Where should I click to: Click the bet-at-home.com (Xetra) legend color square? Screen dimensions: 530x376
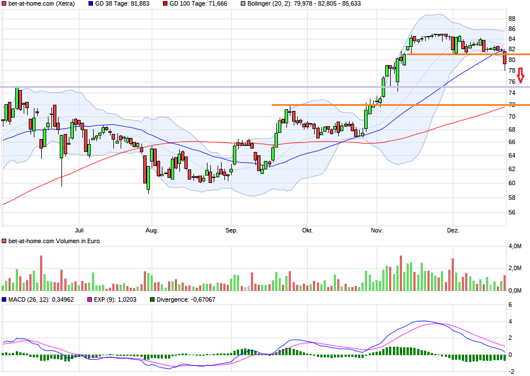pyautogui.click(x=5, y=5)
